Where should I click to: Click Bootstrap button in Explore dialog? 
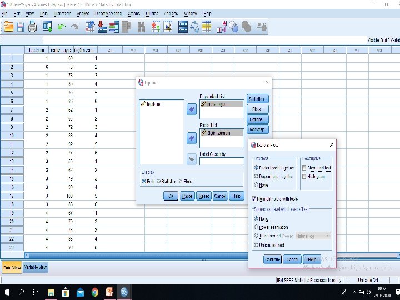pyautogui.click(x=257, y=129)
